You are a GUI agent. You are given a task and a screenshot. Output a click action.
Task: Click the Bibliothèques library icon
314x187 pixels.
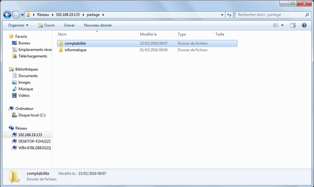pos(11,69)
